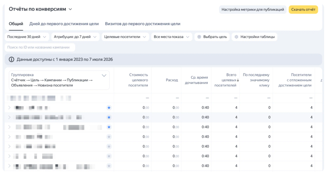This screenshot has width=327, height=177.
Task: Click the info icon in data availability banner
Action: point(12,60)
